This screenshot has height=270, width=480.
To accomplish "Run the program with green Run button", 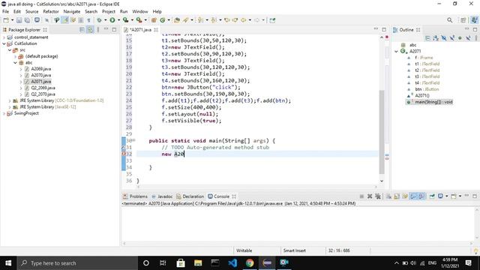I will click(112, 20).
